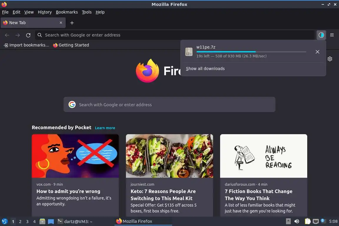Go forward one page

point(18,35)
